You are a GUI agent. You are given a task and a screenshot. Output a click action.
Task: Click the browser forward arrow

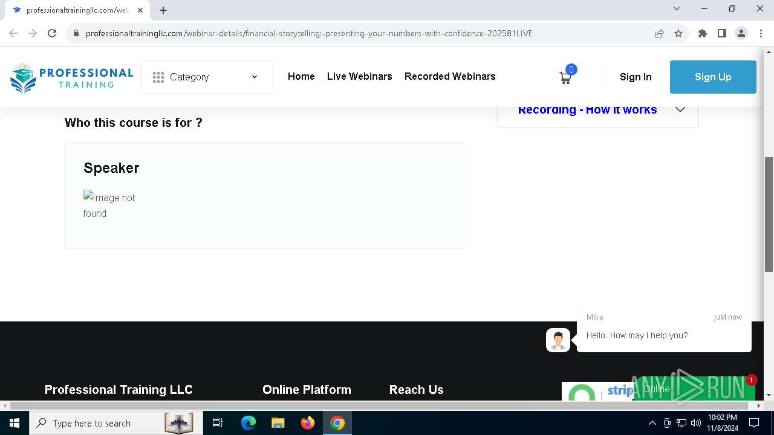click(33, 33)
